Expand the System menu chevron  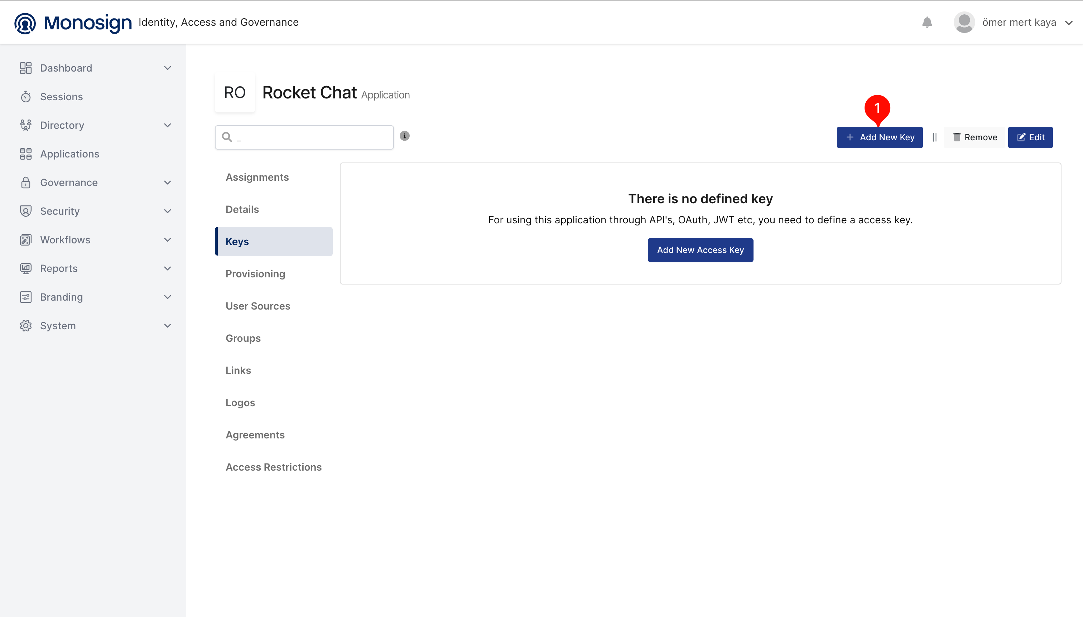[168, 325]
